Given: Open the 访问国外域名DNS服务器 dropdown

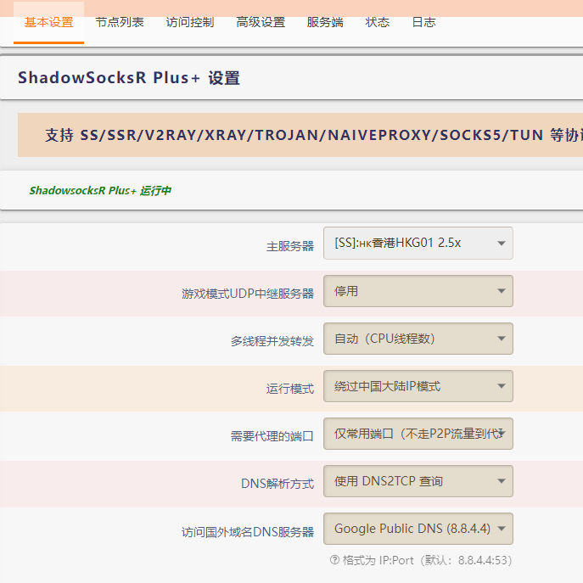Looking at the screenshot, I should click(418, 529).
